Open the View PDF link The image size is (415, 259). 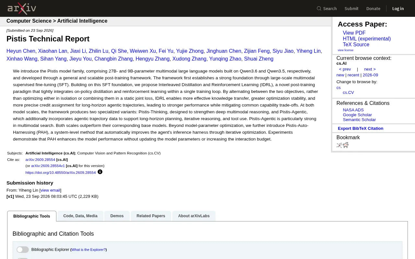(354, 33)
